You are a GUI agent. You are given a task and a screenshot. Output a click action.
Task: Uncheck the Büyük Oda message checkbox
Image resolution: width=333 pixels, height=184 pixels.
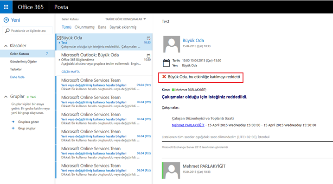click(59, 38)
